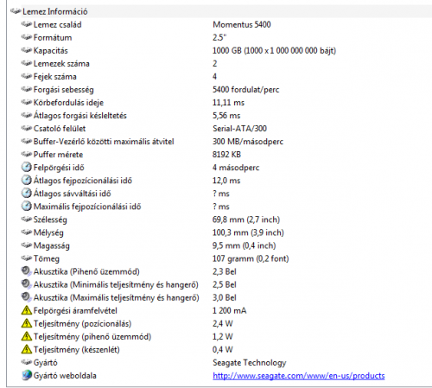Click the disk icon beside Lemez Információ header

click(x=16, y=11)
